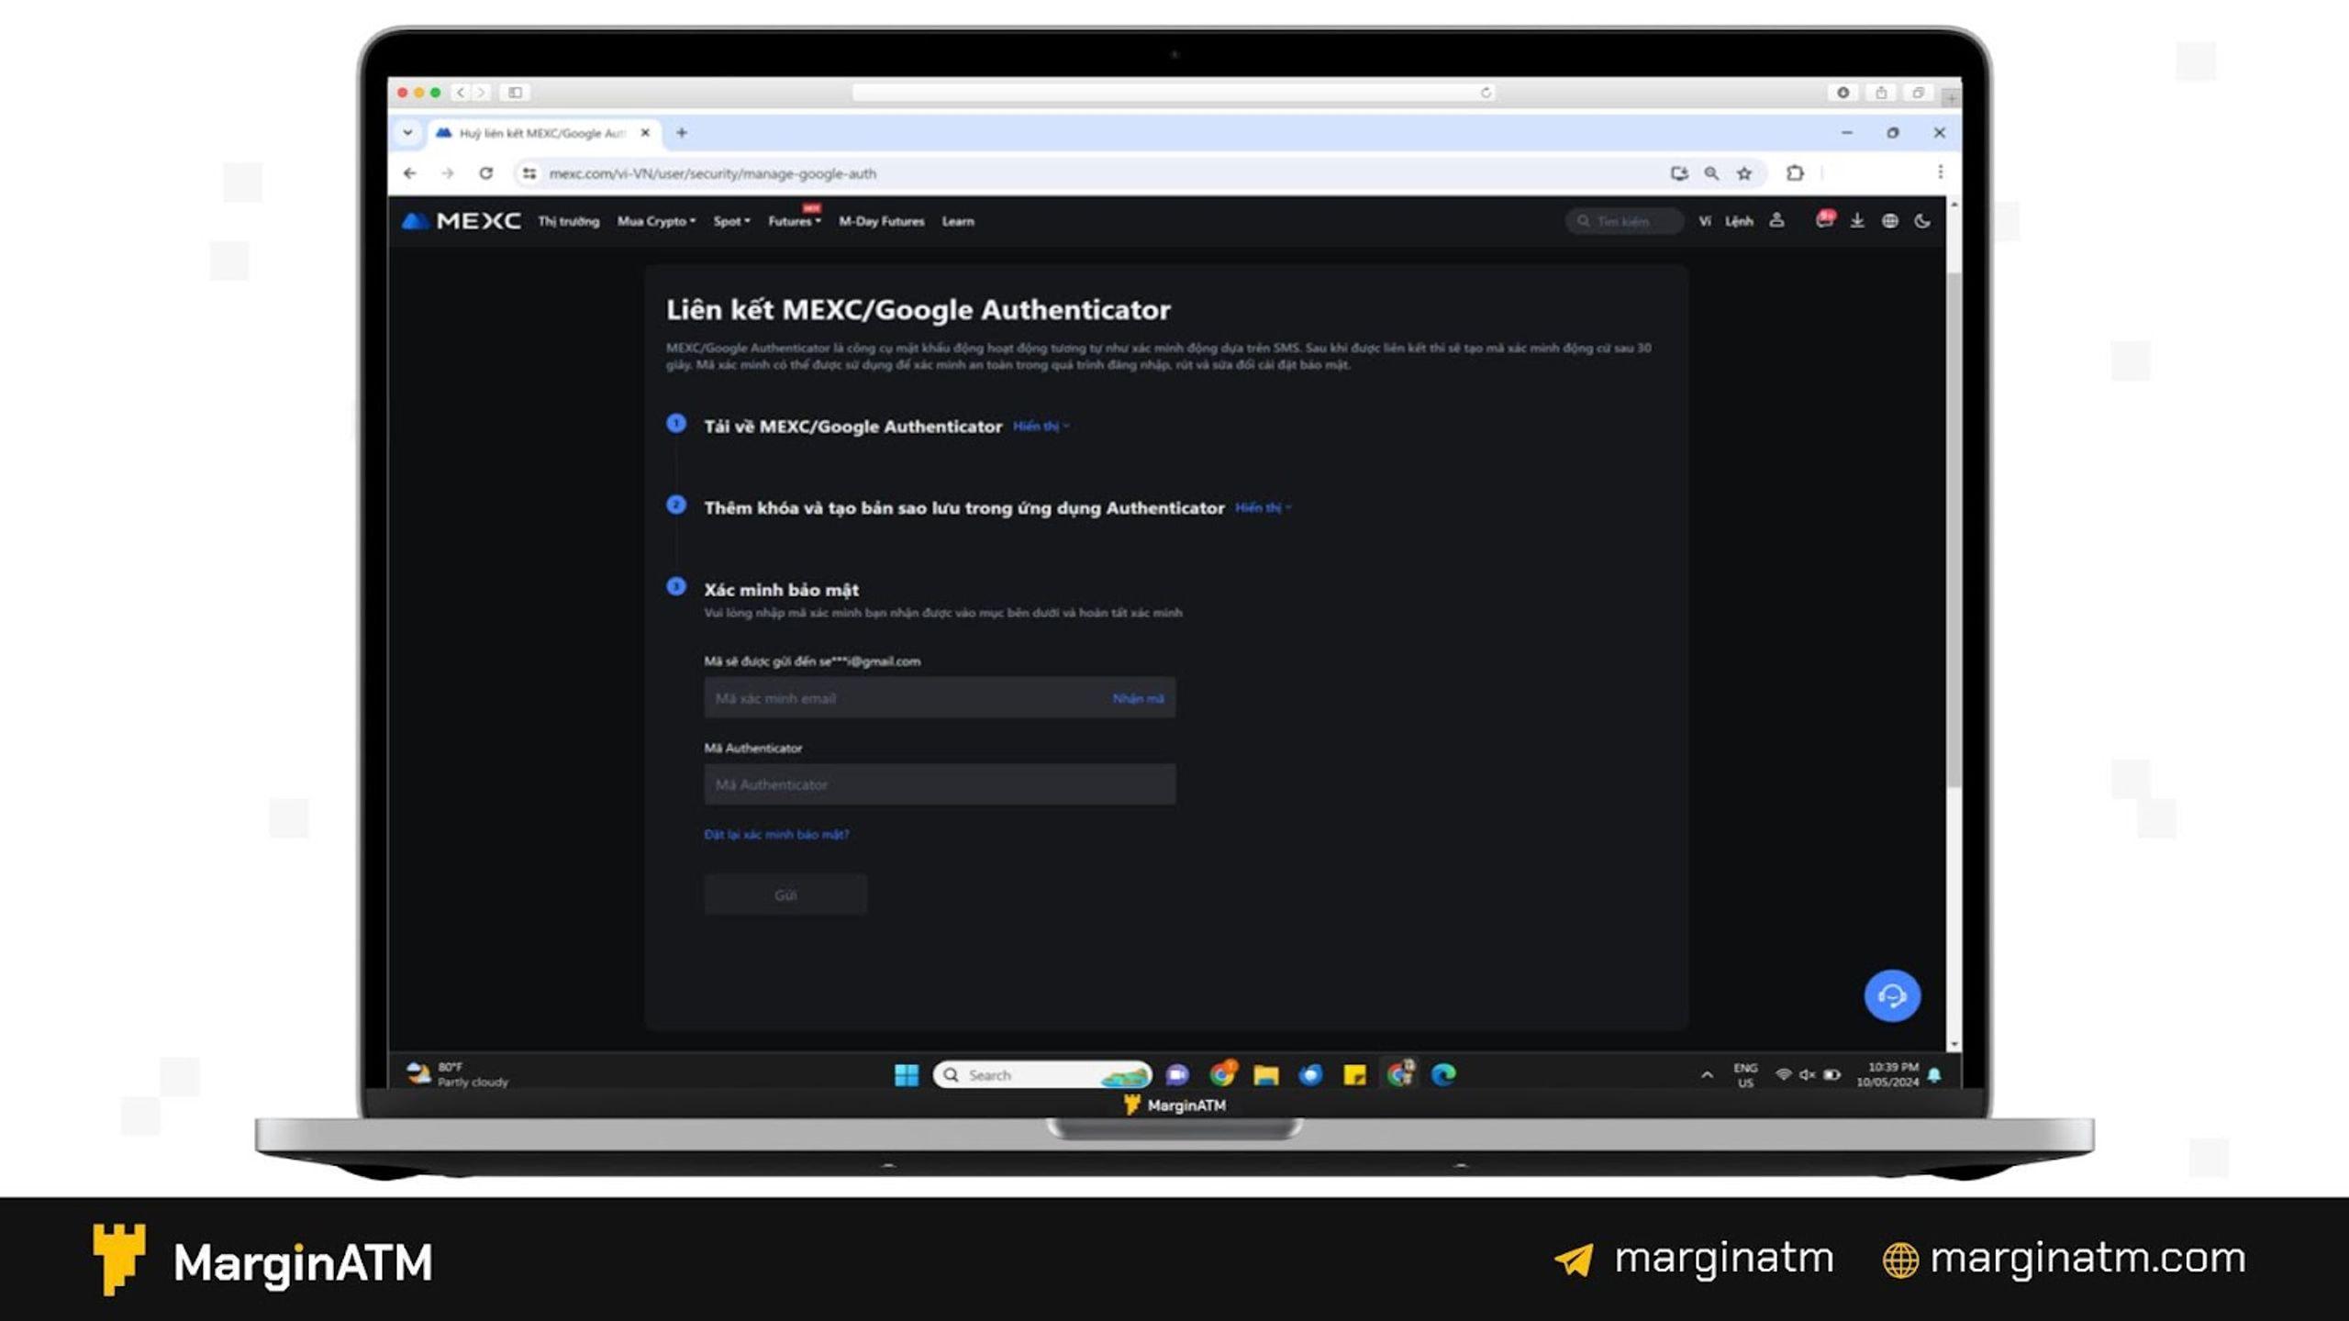Click the browser address bar URL
The height and width of the screenshot is (1321, 2349).
[x=712, y=173]
